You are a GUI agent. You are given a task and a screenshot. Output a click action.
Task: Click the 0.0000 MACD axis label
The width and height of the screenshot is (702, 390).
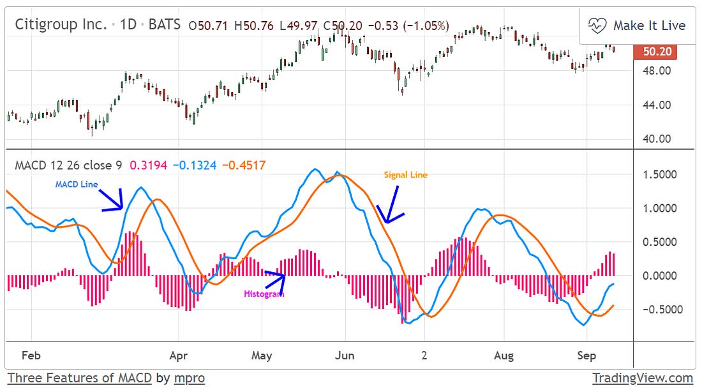(x=659, y=276)
